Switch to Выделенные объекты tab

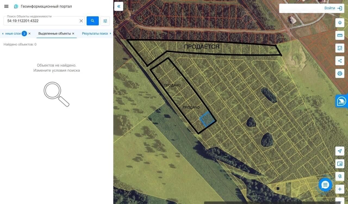click(x=54, y=33)
